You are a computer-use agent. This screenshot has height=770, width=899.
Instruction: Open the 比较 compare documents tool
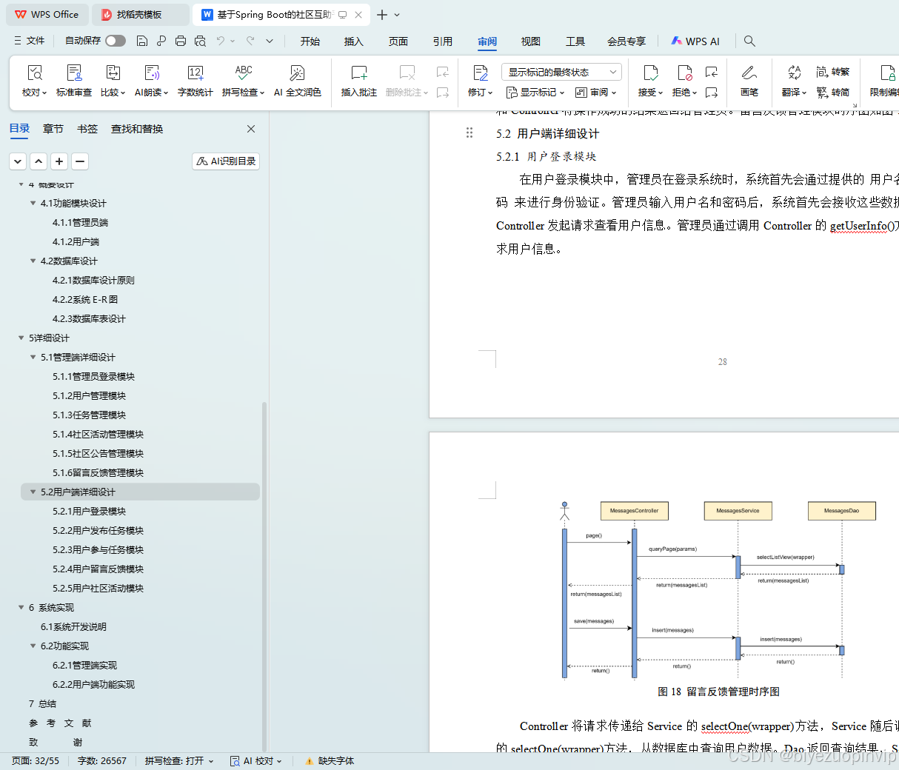(113, 81)
